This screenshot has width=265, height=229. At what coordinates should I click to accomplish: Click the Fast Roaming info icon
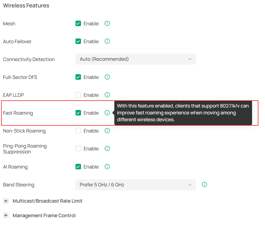tap(107, 113)
